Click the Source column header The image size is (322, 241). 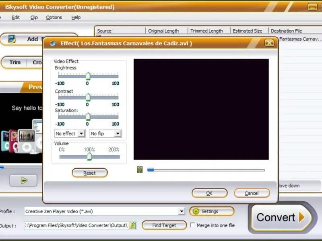(x=120, y=31)
